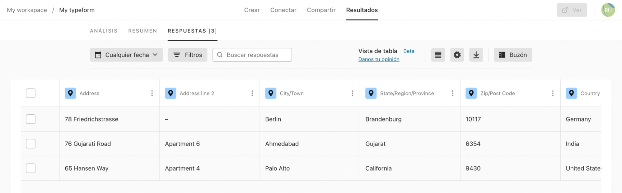The height and width of the screenshot is (193, 622).
Task: Go to the Compartir tab
Action: (321, 10)
